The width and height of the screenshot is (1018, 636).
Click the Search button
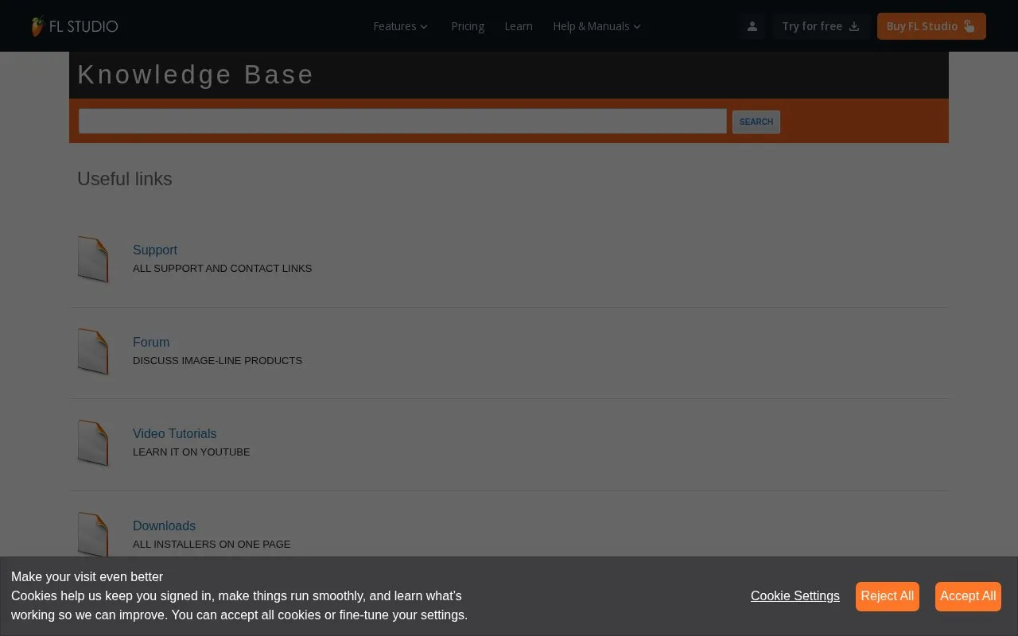pos(756,122)
